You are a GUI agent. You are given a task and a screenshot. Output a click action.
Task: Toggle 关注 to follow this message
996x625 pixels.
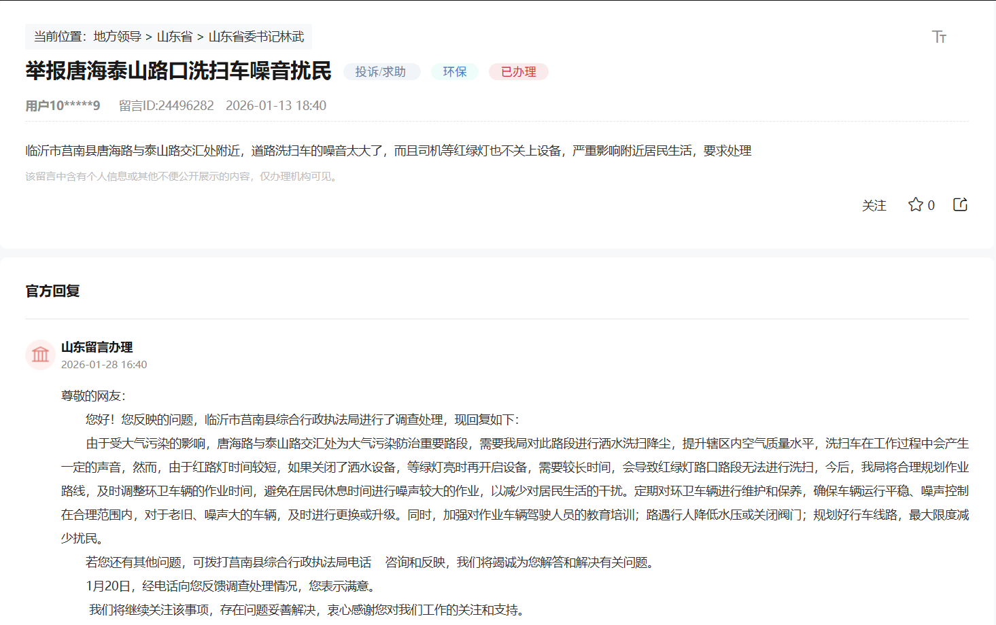tap(874, 205)
